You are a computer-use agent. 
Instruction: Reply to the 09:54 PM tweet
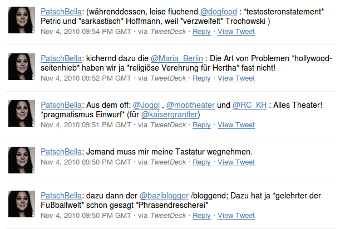coord(201,32)
